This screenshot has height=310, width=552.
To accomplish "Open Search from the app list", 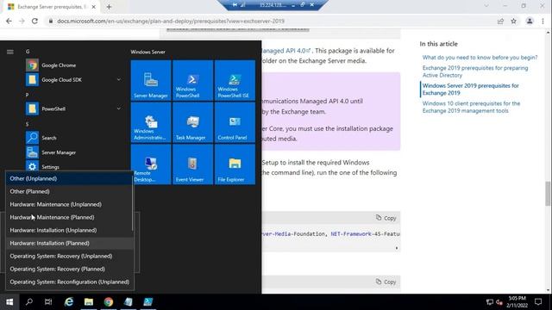I will pyautogui.click(x=74, y=138).
